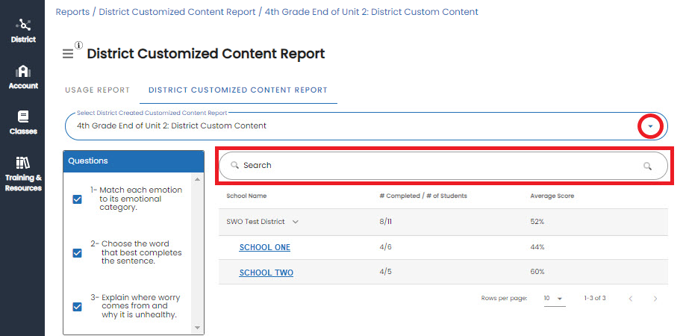Toggle the hamburger menu icon beside title
686x336 pixels.
pos(68,54)
